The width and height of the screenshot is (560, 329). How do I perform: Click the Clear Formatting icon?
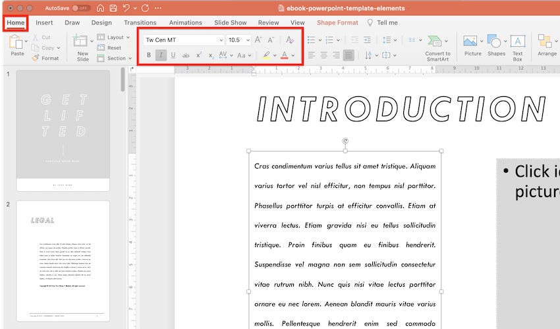(x=290, y=40)
